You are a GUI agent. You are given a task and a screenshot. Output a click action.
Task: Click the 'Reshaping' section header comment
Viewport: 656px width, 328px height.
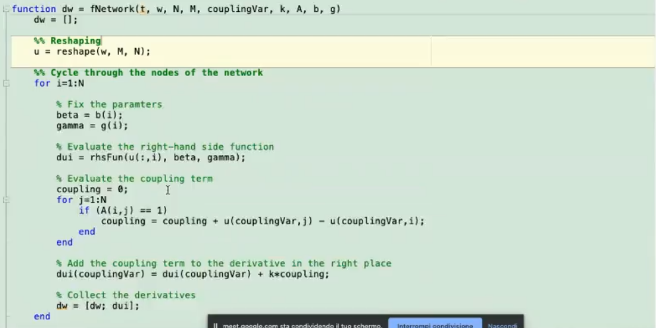[x=75, y=41]
